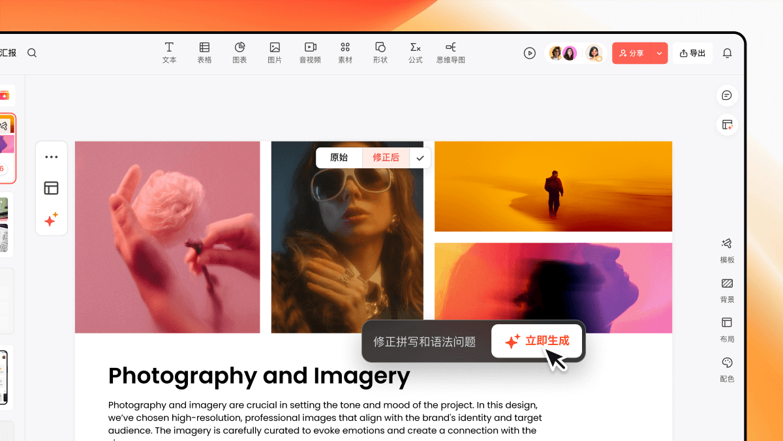Select the 形状 shapes tool

[x=380, y=52]
